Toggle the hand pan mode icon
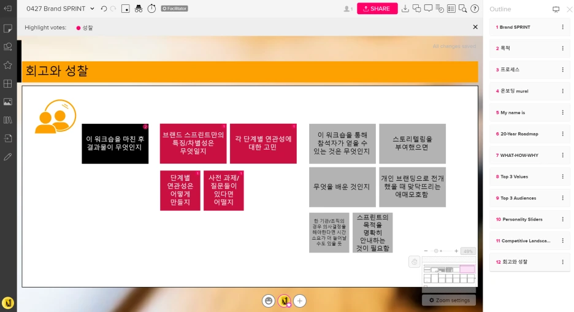This screenshot has height=312, width=574. [x=414, y=262]
